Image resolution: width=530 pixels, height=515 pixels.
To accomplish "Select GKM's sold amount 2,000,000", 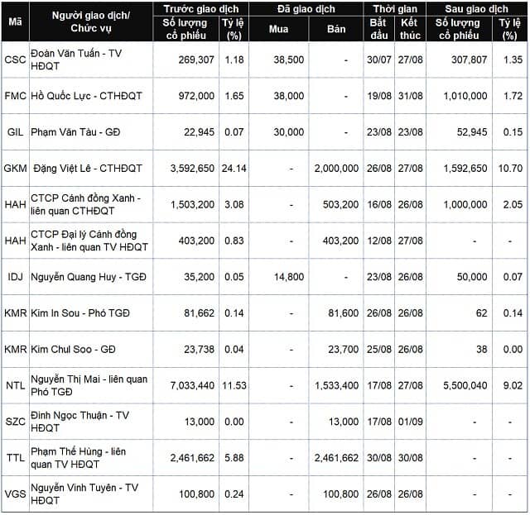I will (x=336, y=168).
